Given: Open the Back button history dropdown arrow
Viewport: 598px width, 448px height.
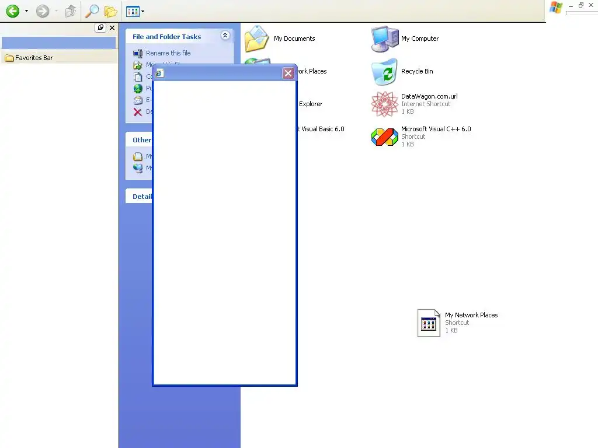Looking at the screenshot, I should click(26, 11).
